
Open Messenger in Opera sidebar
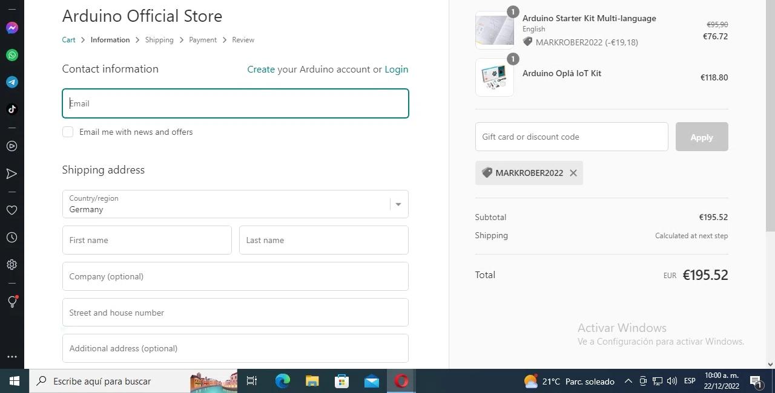point(12,28)
